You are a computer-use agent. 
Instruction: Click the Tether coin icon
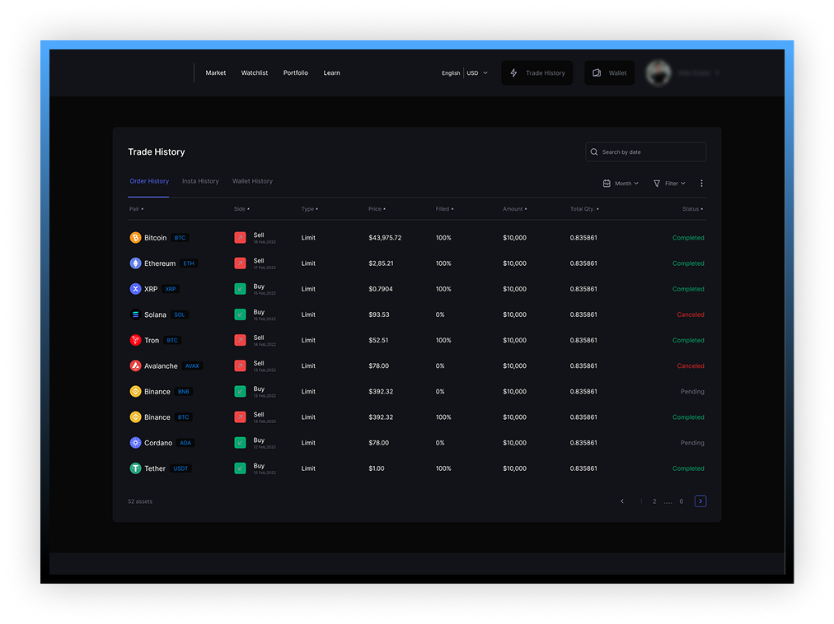pyautogui.click(x=135, y=468)
